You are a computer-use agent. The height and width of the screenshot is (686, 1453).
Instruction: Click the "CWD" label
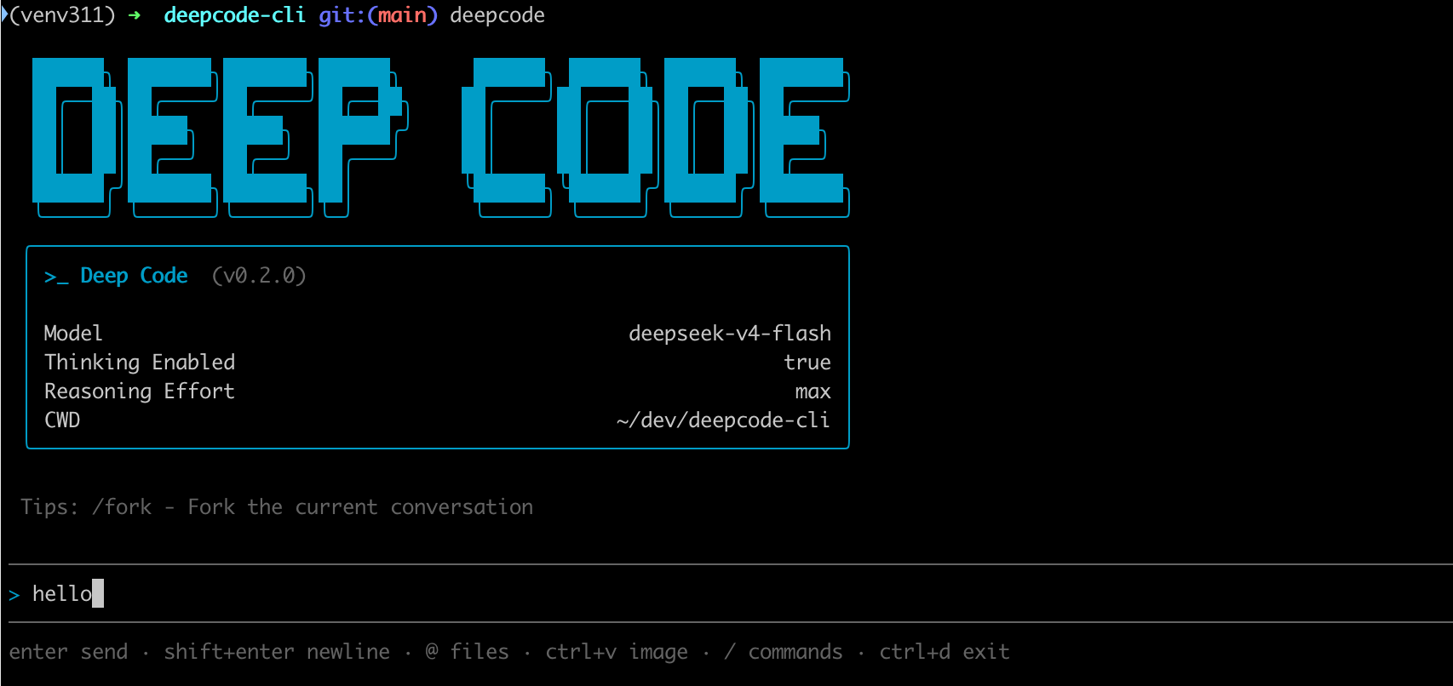pyautogui.click(x=62, y=420)
